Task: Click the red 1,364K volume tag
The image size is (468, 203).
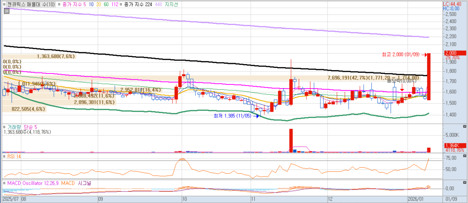Action: [x=455, y=146]
